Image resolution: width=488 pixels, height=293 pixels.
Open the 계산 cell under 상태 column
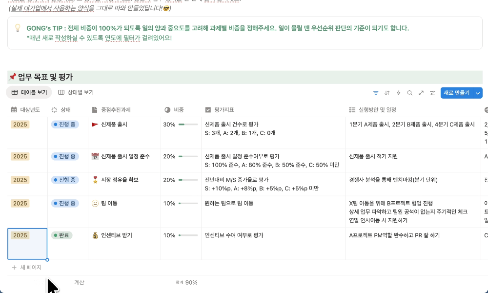[79, 282]
